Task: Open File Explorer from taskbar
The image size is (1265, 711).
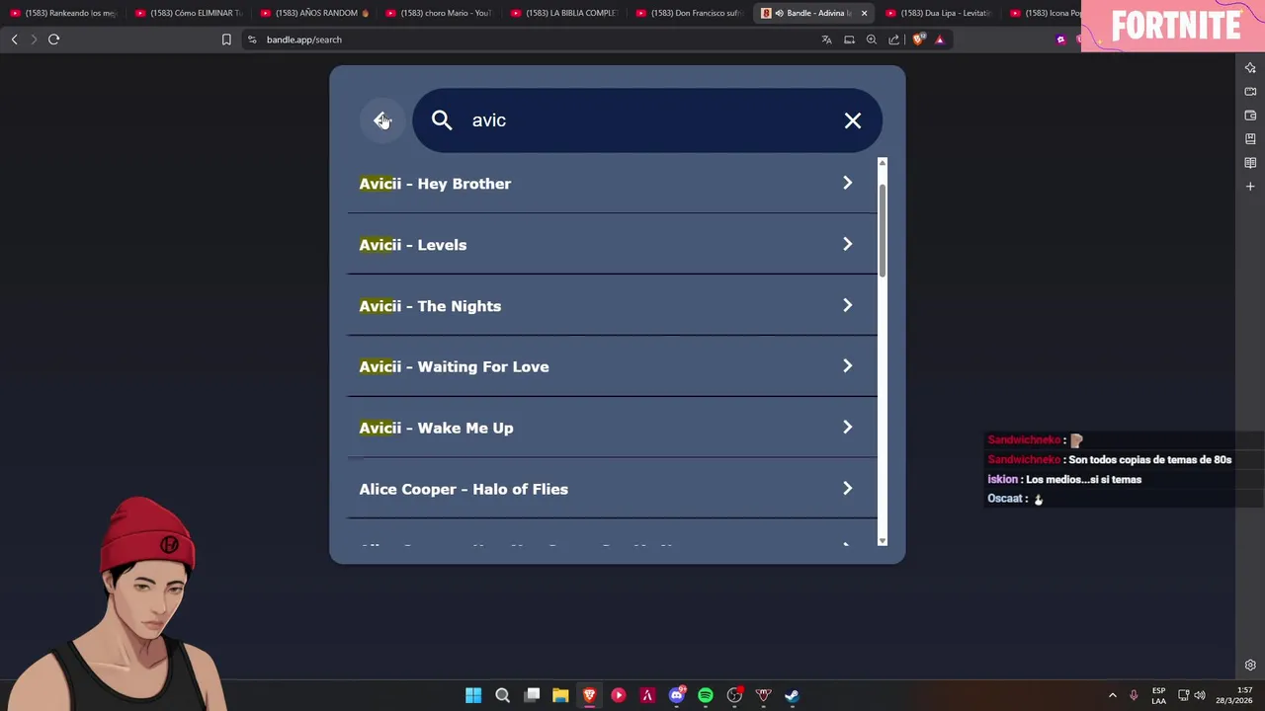Action: pyautogui.click(x=560, y=695)
